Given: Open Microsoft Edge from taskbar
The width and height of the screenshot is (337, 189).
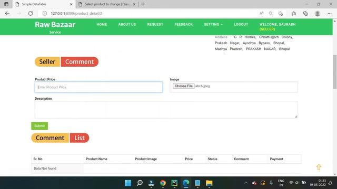Looking at the screenshot, I should click(186, 183).
